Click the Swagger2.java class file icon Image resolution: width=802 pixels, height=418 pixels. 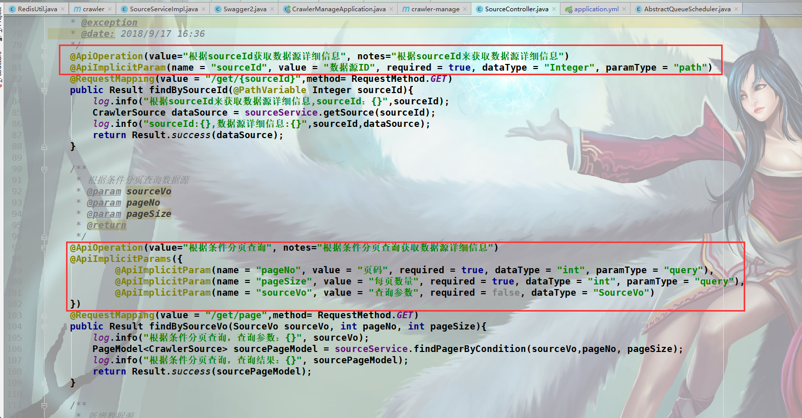pos(218,9)
